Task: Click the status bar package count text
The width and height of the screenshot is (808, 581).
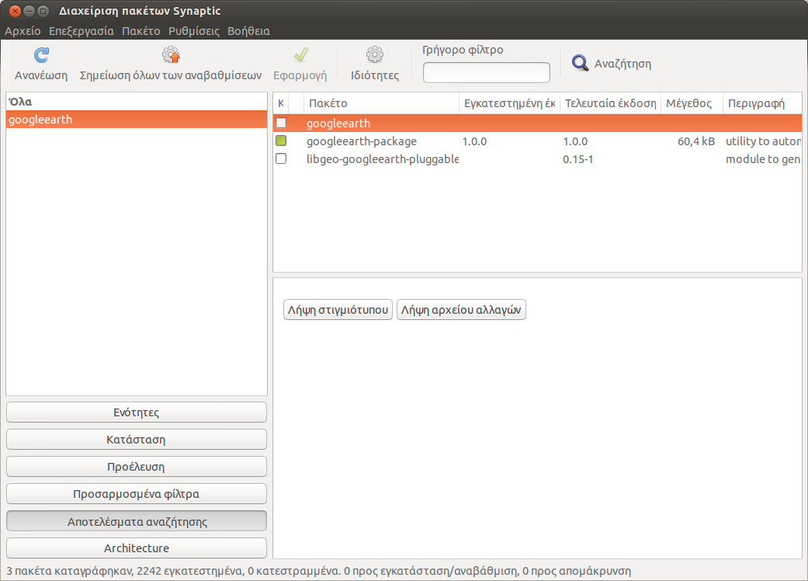Action: pyautogui.click(x=318, y=571)
